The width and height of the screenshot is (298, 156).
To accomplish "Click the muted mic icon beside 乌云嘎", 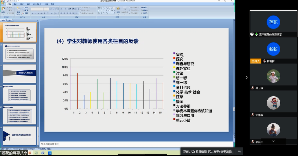I will [x=253, y=88].
